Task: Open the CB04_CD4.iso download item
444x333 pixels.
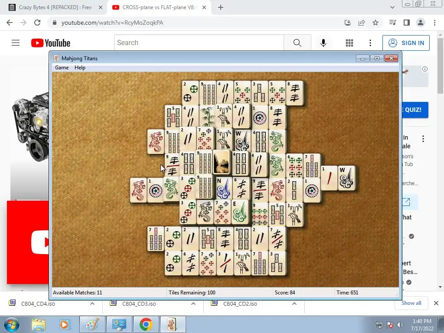Action: point(38,304)
